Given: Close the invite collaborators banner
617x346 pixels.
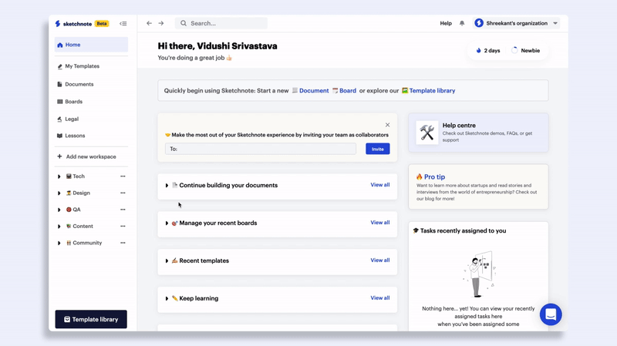Looking at the screenshot, I should pos(388,125).
